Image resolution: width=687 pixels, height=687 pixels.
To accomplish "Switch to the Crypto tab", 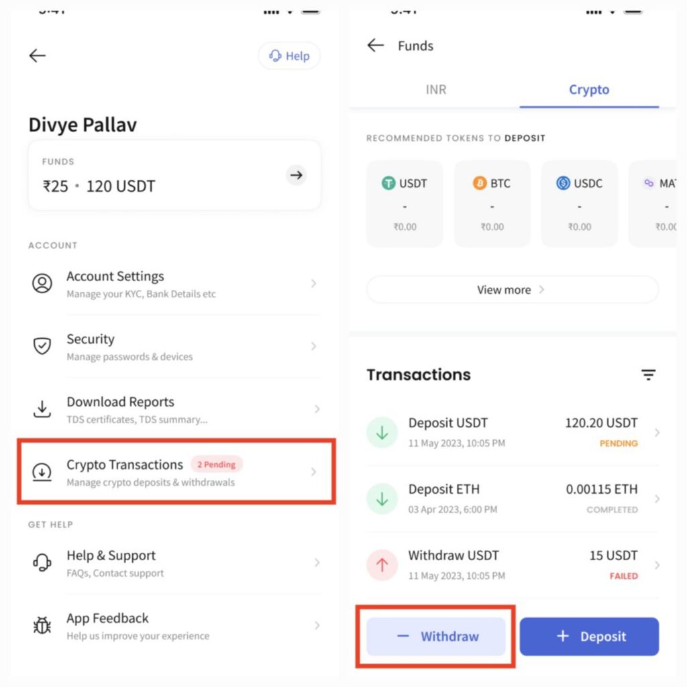I will [x=589, y=89].
